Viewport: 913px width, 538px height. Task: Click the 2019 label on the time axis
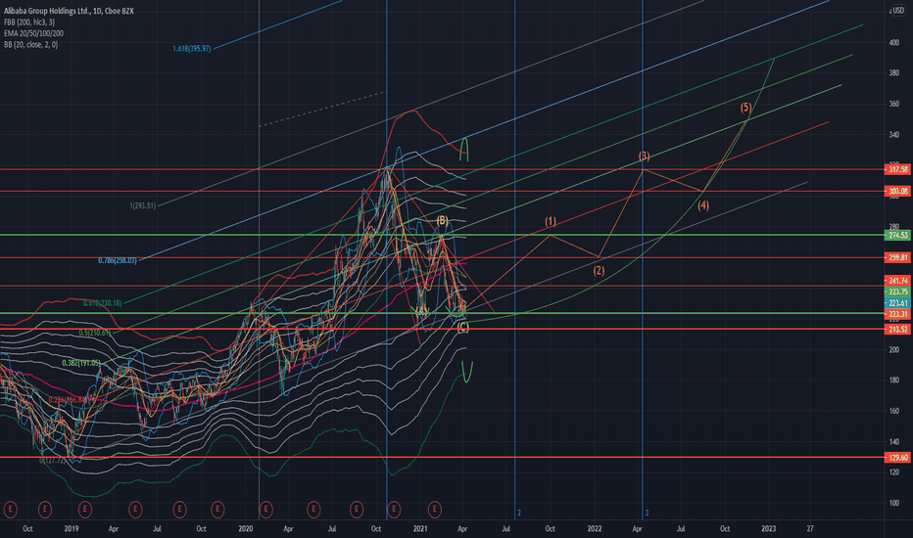tap(72, 528)
